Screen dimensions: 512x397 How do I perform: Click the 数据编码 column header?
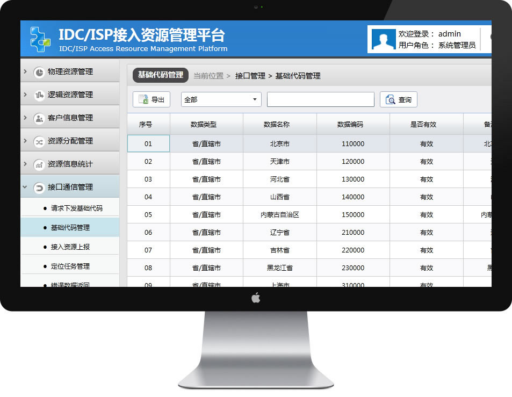(x=350, y=125)
